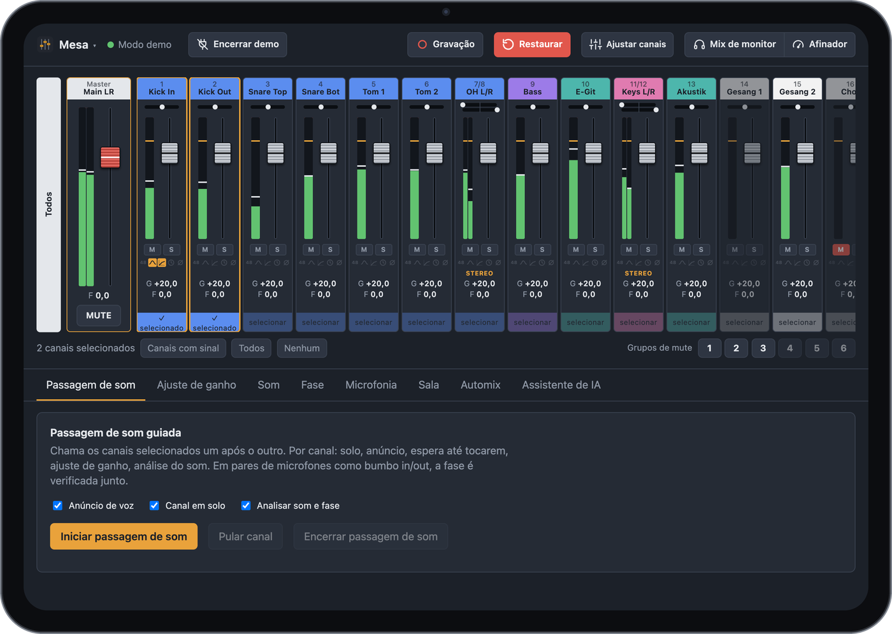892x634 pixels.
Task: Select the Bass channel via selecionar
Action: pyautogui.click(x=533, y=323)
